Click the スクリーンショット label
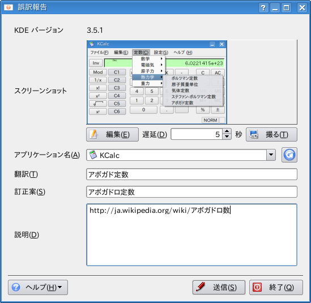Image resolution: width=311 pixels, height=303 pixels. [x=40, y=91]
